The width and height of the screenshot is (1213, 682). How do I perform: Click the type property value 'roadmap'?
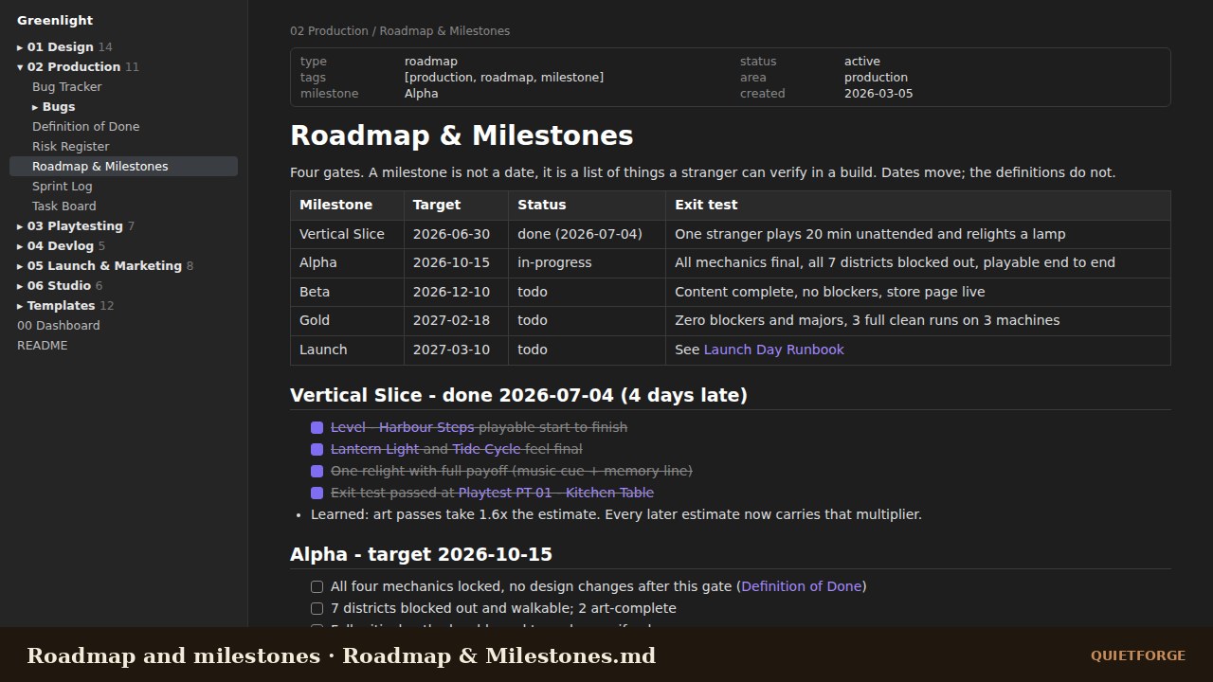[431, 62]
